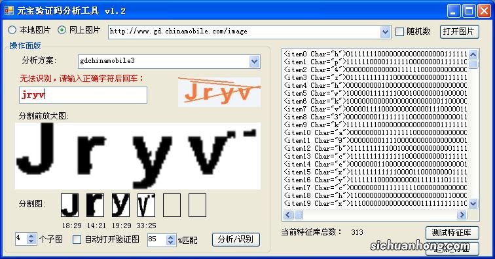
Task: Select the split thumbnail showing r
Action: [x=96, y=205]
